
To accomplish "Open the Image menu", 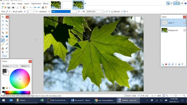I will 20,3.
